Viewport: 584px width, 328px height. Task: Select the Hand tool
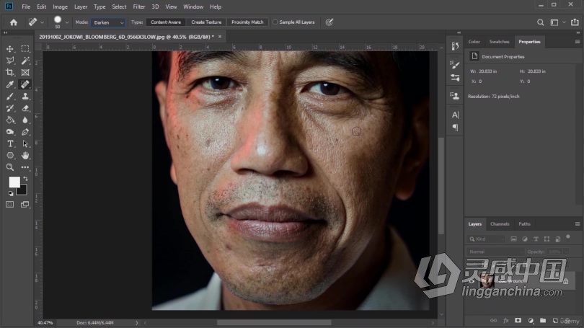25,155
